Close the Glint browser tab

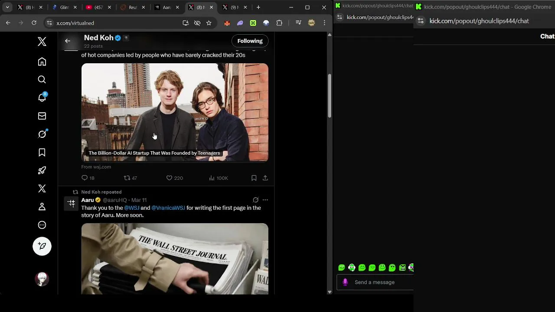click(75, 7)
